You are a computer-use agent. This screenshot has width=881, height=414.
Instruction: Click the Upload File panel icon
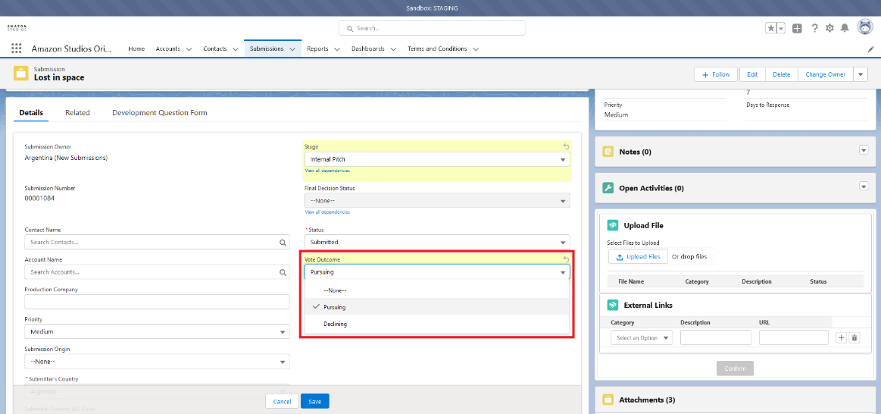[x=613, y=225]
